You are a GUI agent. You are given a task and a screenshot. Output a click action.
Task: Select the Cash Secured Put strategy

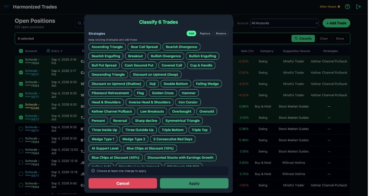pos(139,65)
